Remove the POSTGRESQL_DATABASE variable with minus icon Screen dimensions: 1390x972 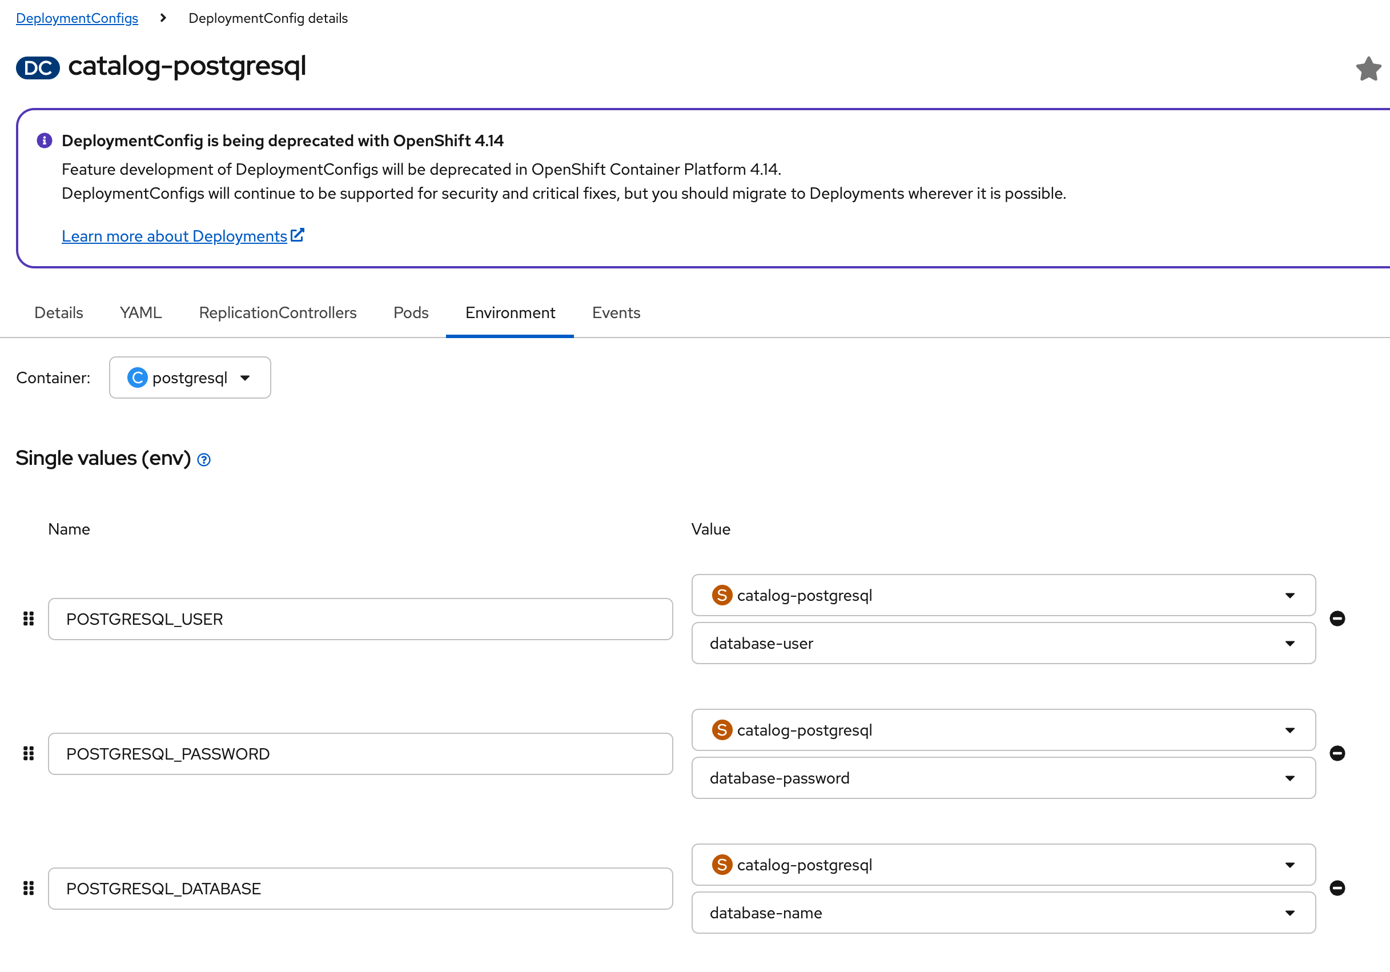coord(1339,888)
